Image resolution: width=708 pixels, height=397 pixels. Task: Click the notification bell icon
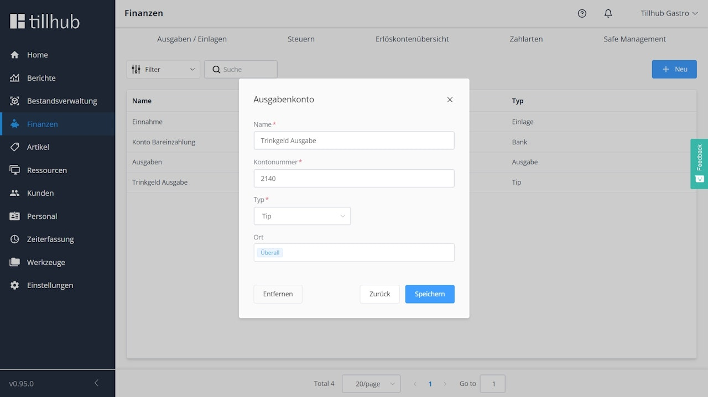coord(608,13)
